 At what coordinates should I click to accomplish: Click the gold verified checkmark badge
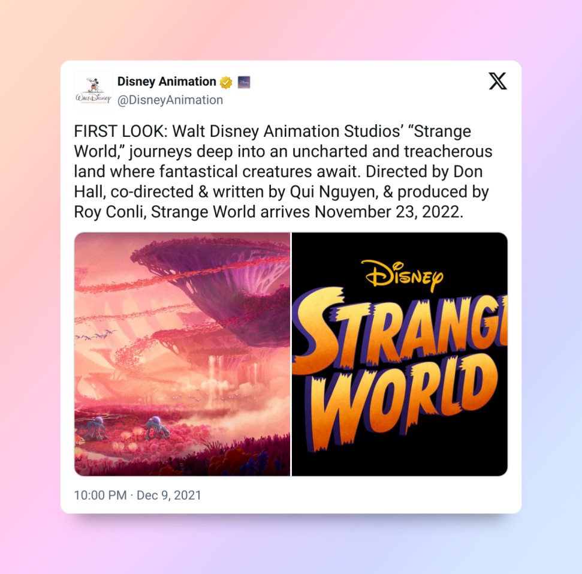(226, 82)
